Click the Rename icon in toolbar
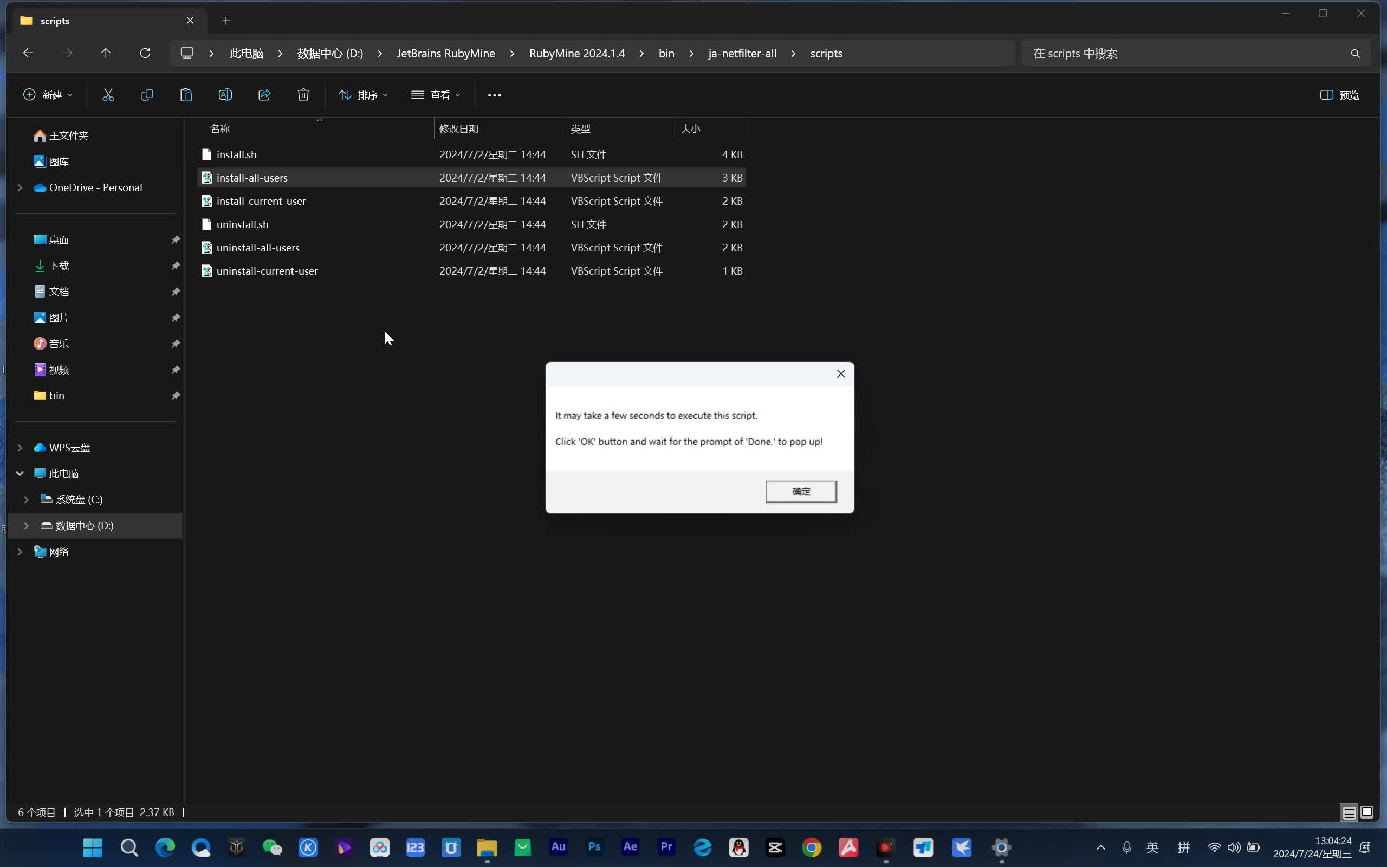Image resolution: width=1387 pixels, height=867 pixels. (225, 95)
